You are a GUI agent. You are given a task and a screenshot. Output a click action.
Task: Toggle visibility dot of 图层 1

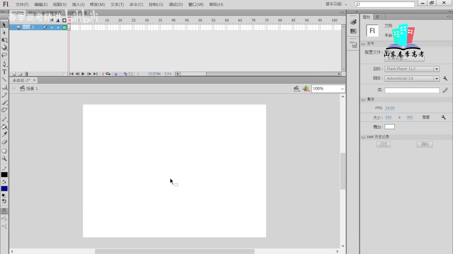click(x=52, y=28)
